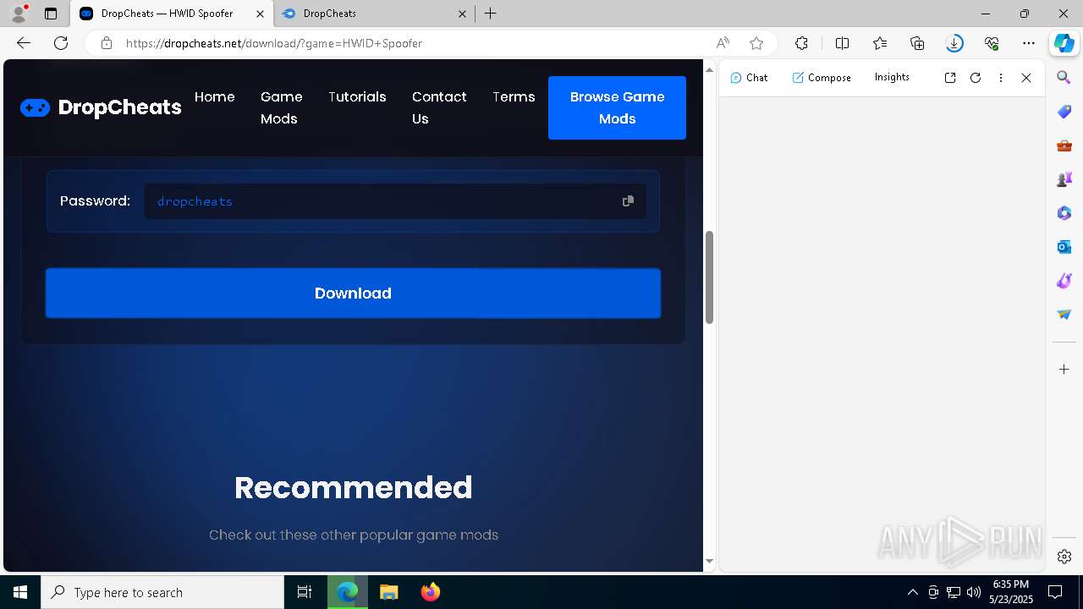
Task: Open the tab actions menu icon
Action: [51, 14]
